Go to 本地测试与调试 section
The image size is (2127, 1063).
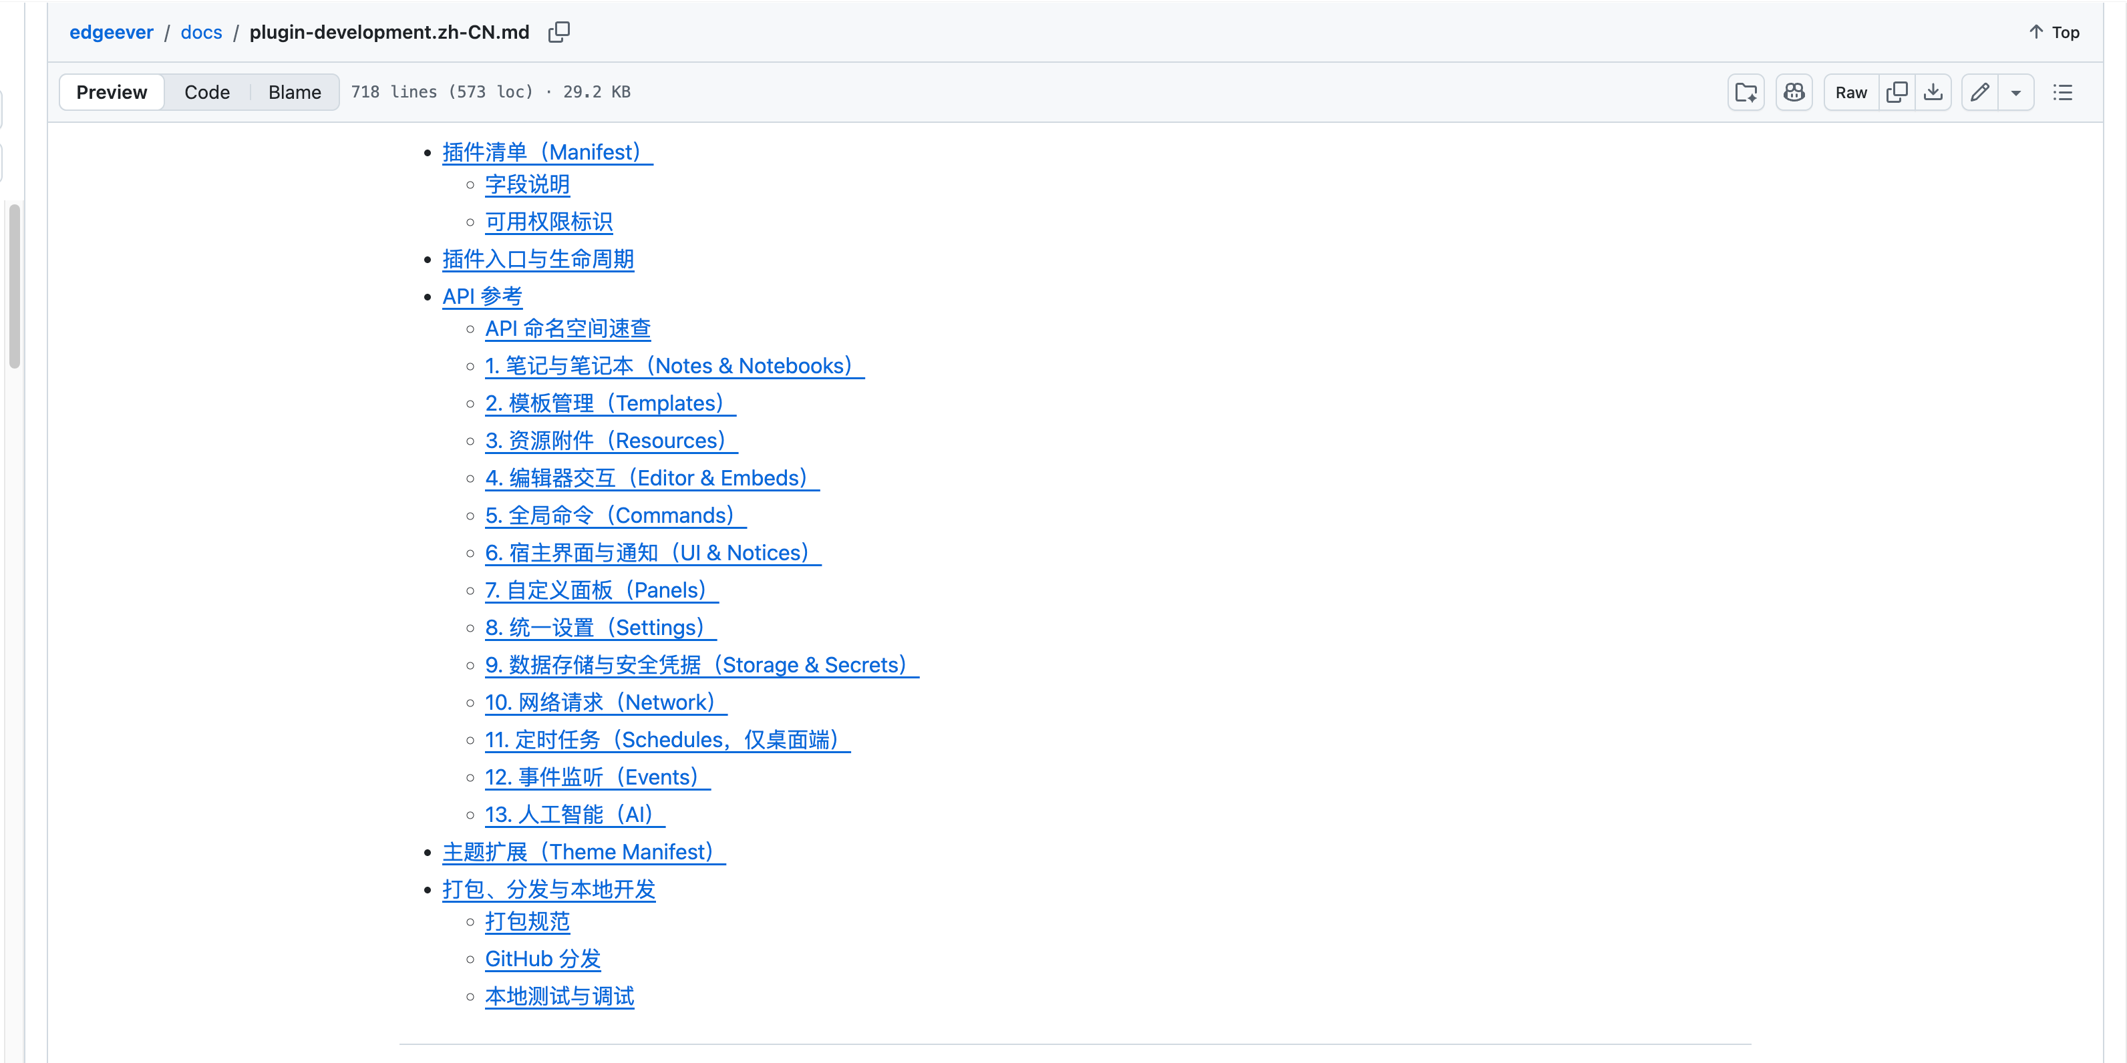(x=560, y=996)
